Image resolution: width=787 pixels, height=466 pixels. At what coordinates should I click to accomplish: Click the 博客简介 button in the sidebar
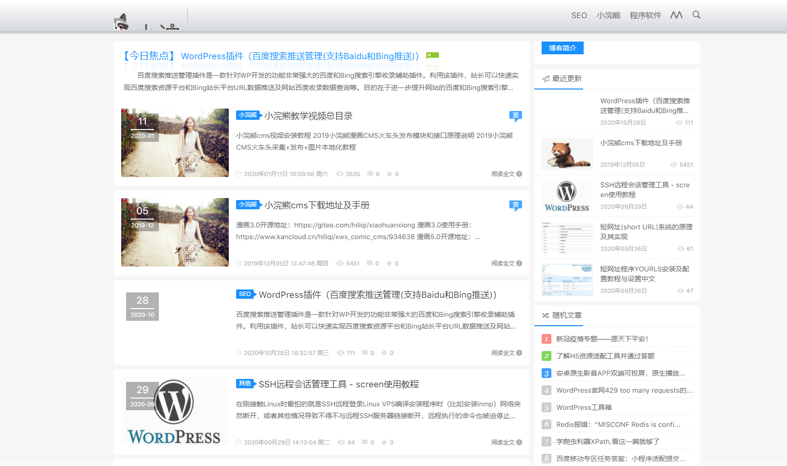562,47
